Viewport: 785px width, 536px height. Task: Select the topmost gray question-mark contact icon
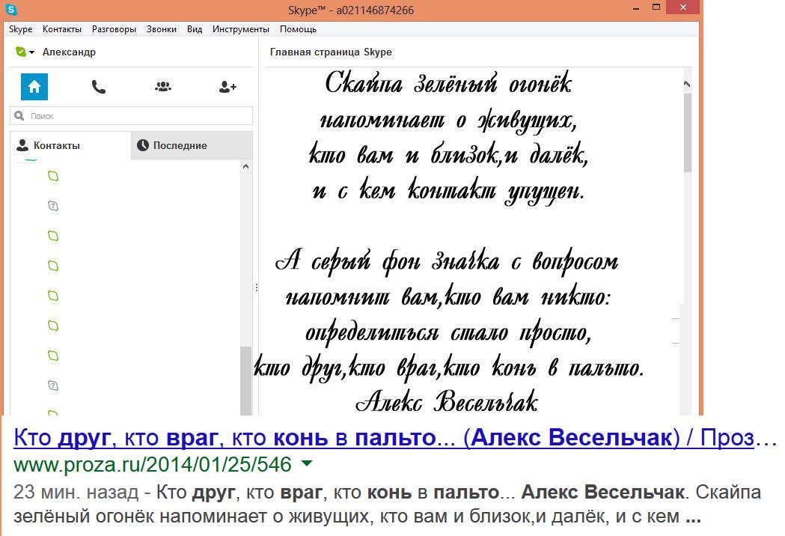[53, 206]
